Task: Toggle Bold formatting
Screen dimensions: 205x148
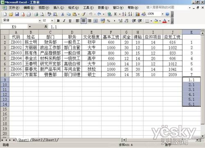Action: [x=58, y=21]
